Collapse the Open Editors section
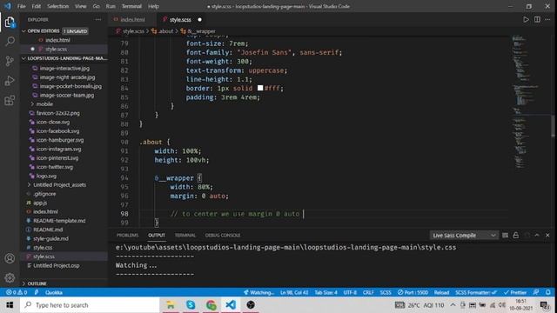Screen dimensions: 557x313 pos(64,31)
